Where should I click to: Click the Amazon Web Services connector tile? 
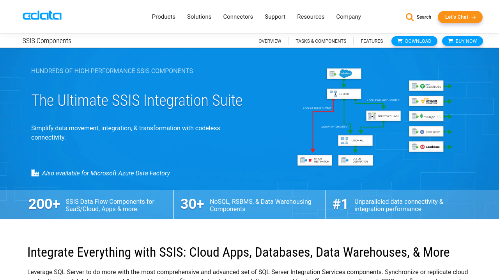[426, 101]
